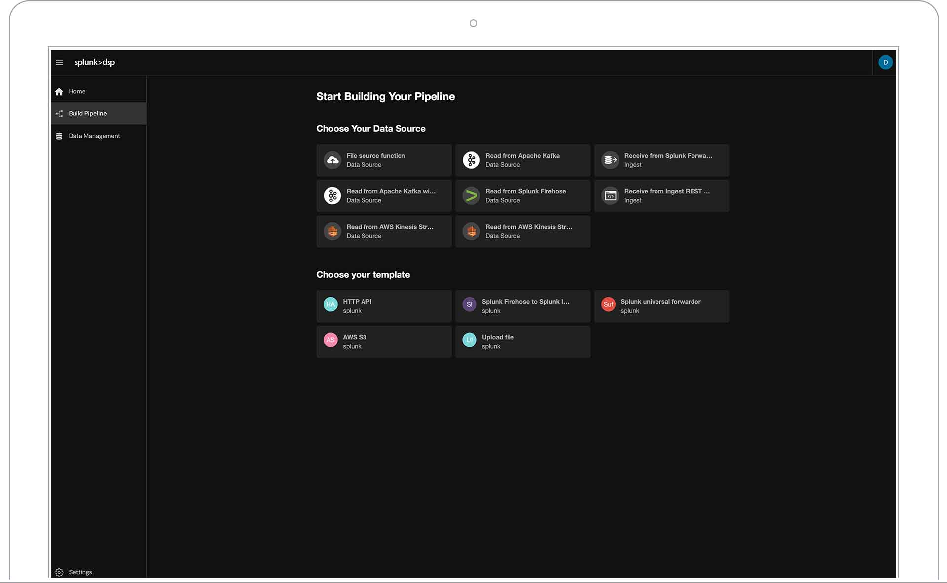
Task: Click the File source function cloud icon
Action: pyautogui.click(x=332, y=160)
